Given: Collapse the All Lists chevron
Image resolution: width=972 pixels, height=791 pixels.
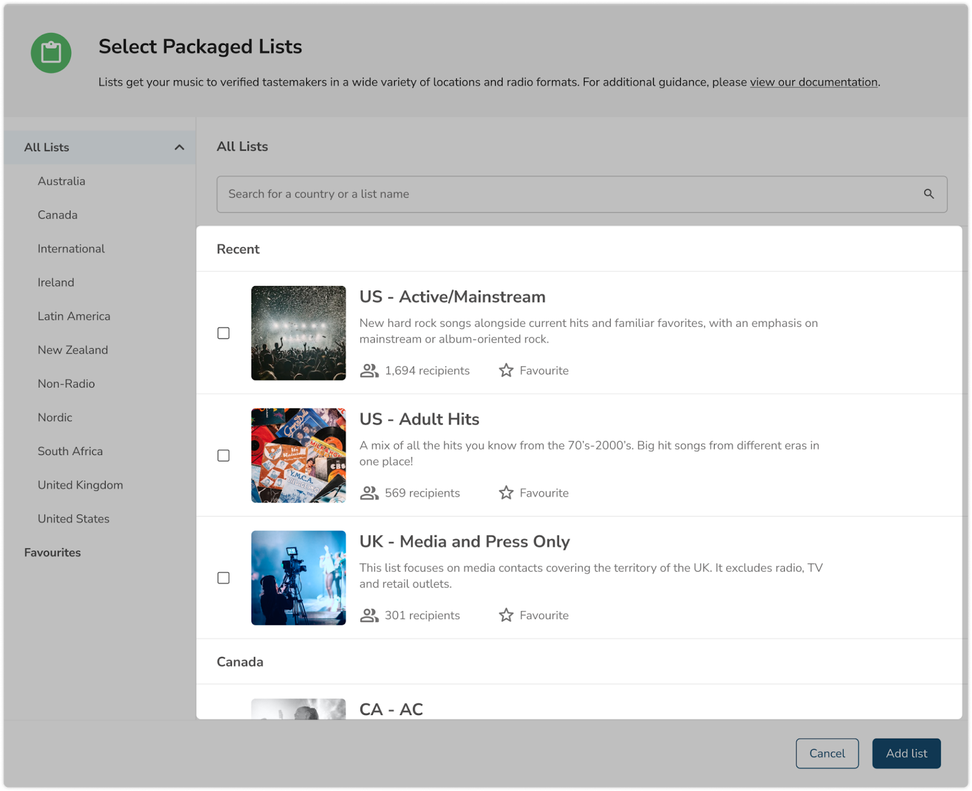Looking at the screenshot, I should pyautogui.click(x=179, y=148).
